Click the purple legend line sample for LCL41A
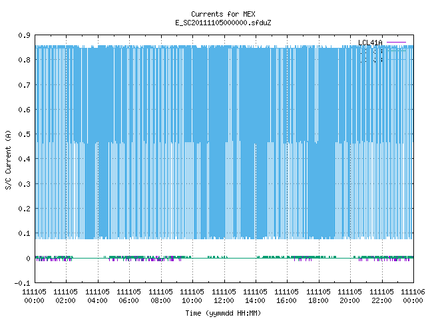Screen dimensions: 426x319 click(x=396, y=43)
